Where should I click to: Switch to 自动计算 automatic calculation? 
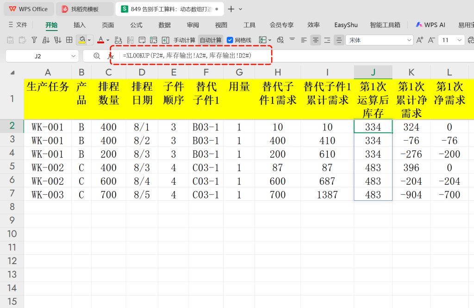coord(211,40)
